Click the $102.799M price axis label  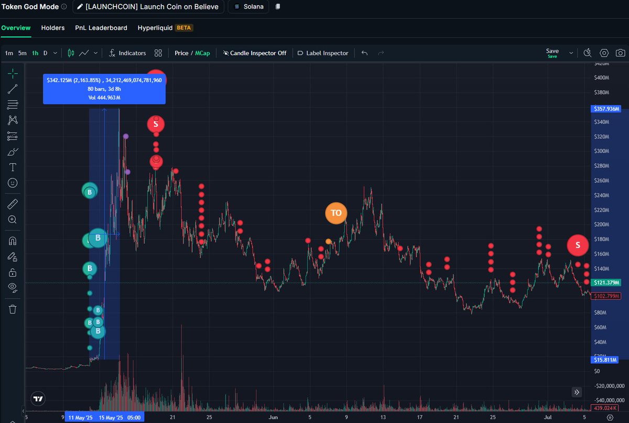607,296
